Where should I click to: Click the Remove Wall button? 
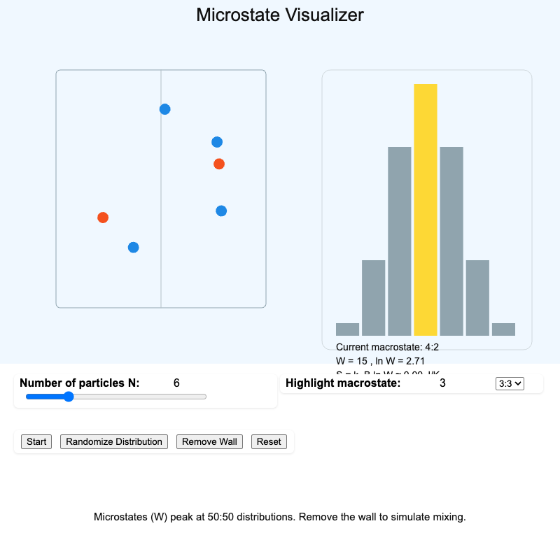tap(209, 441)
